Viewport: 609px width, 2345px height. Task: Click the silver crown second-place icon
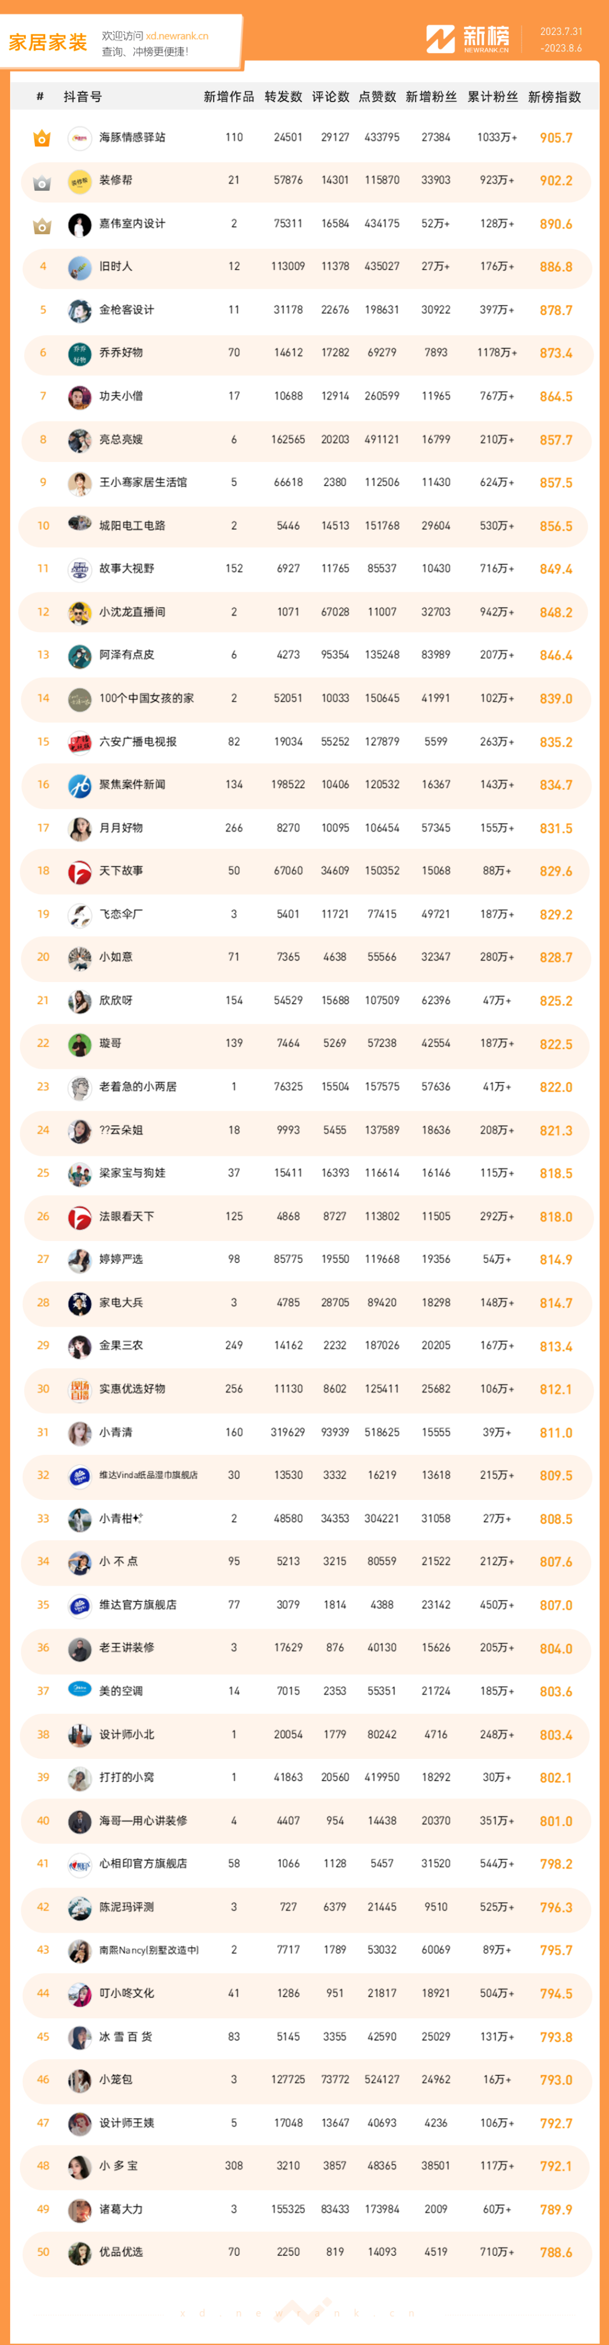(42, 182)
